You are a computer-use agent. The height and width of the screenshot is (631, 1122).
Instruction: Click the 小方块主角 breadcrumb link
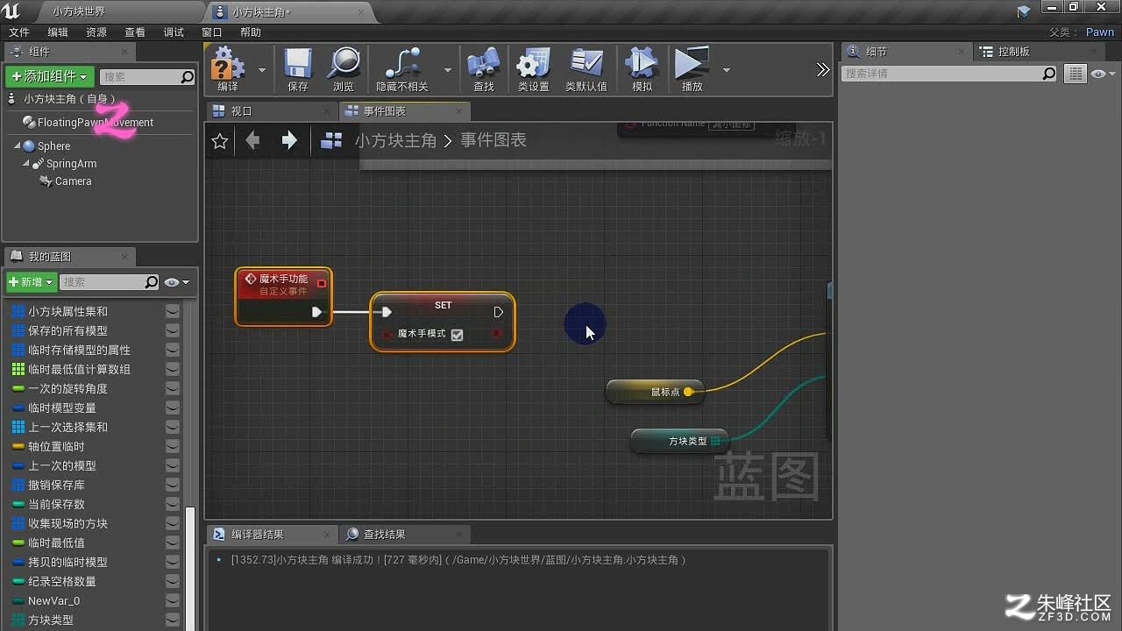(x=395, y=140)
